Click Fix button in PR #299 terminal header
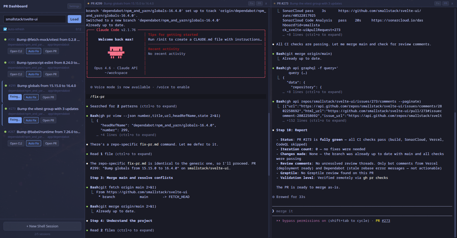 tap(251, 3)
